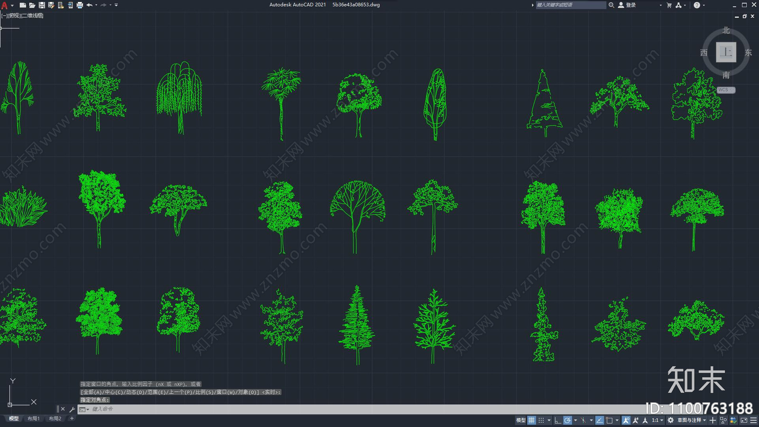The width and height of the screenshot is (759, 427).
Task: Click 北 on the ViewCube compass
Action: coord(726,30)
